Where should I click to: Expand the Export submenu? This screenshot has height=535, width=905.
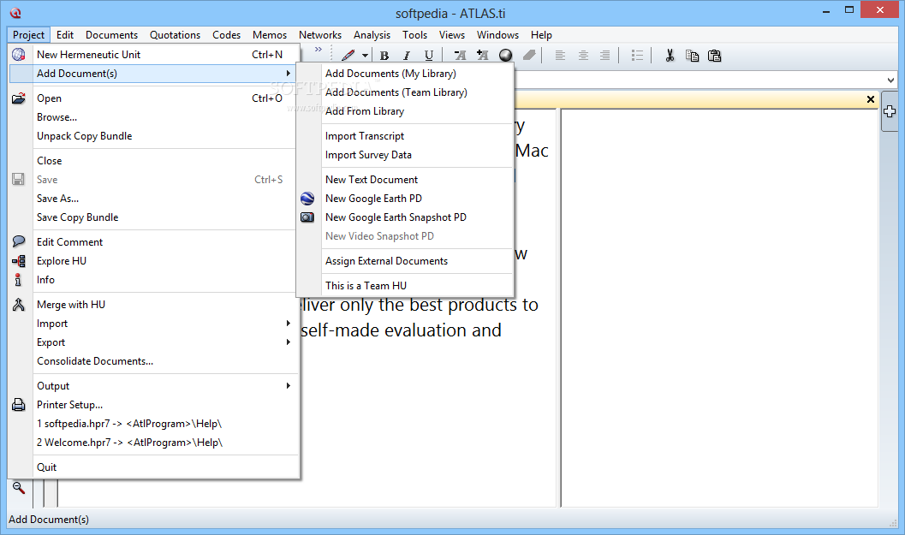click(x=153, y=342)
